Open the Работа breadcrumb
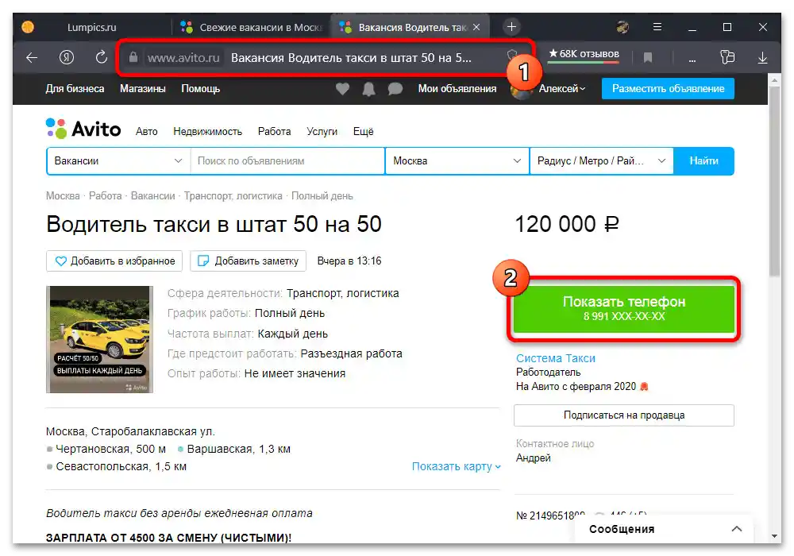The image size is (794, 556). (x=106, y=196)
